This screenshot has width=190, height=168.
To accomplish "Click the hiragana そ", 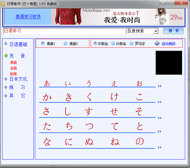I will coord(139,111).
